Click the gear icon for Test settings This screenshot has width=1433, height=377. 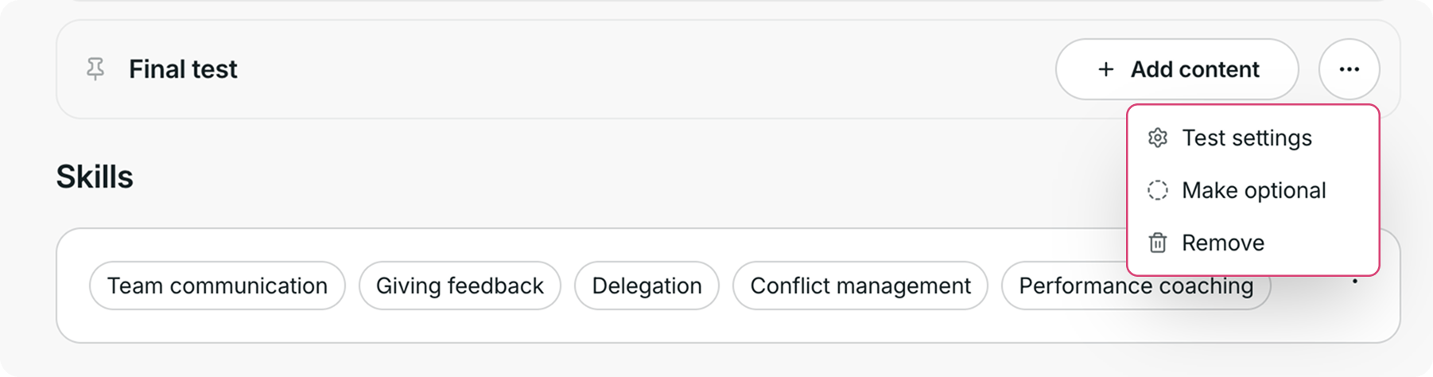point(1158,138)
